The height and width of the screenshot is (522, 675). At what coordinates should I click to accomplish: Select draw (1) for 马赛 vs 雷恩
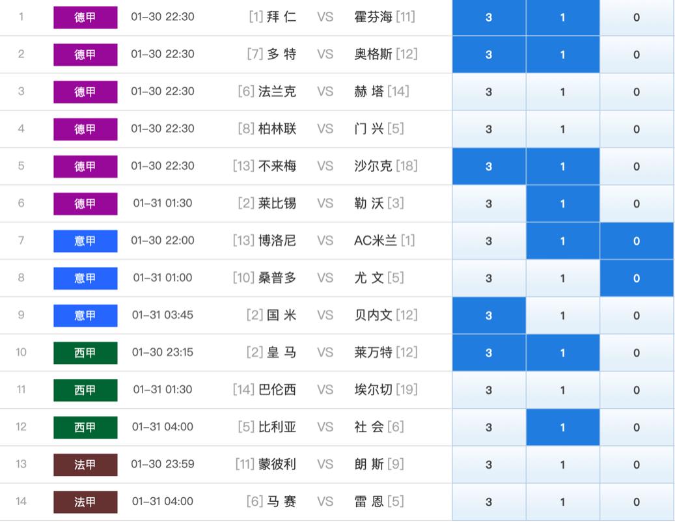562,502
